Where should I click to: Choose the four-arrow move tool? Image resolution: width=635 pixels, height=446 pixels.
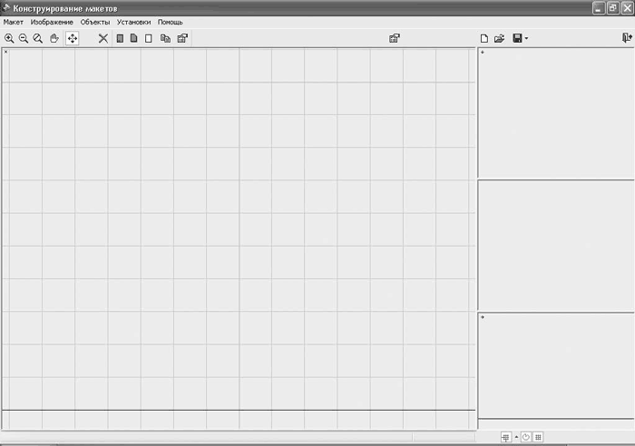72,38
